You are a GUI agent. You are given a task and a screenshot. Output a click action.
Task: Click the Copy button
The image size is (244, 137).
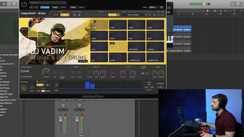(x=55, y=7)
